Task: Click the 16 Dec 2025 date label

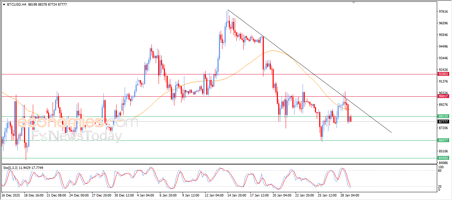Action: click(11, 195)
